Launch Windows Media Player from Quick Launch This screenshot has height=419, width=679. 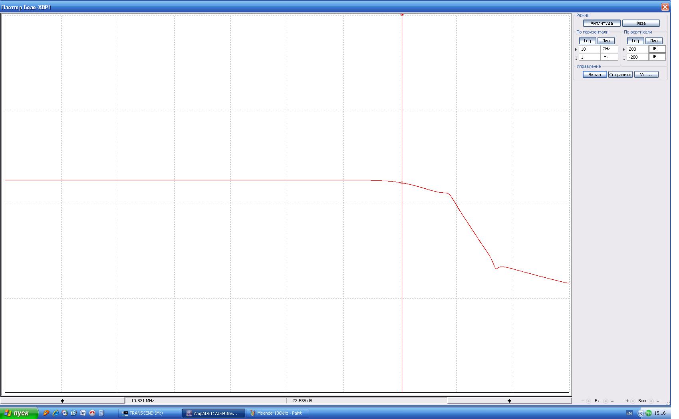tap(65, 413)
